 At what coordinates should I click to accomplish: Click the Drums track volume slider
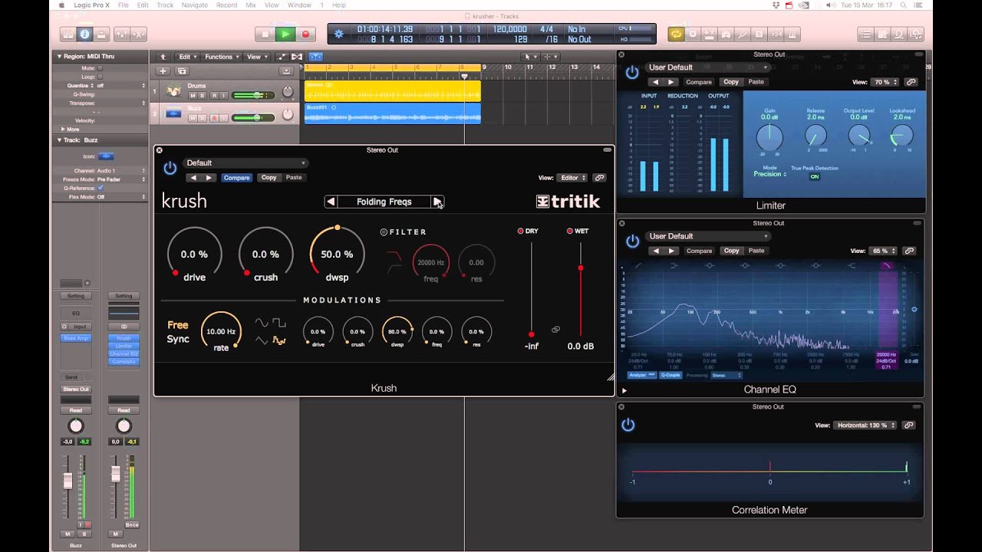click(x=253, y=95)
